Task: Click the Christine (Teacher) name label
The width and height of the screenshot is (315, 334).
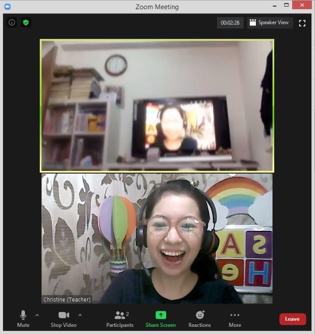Action: (x=67, y=299)
